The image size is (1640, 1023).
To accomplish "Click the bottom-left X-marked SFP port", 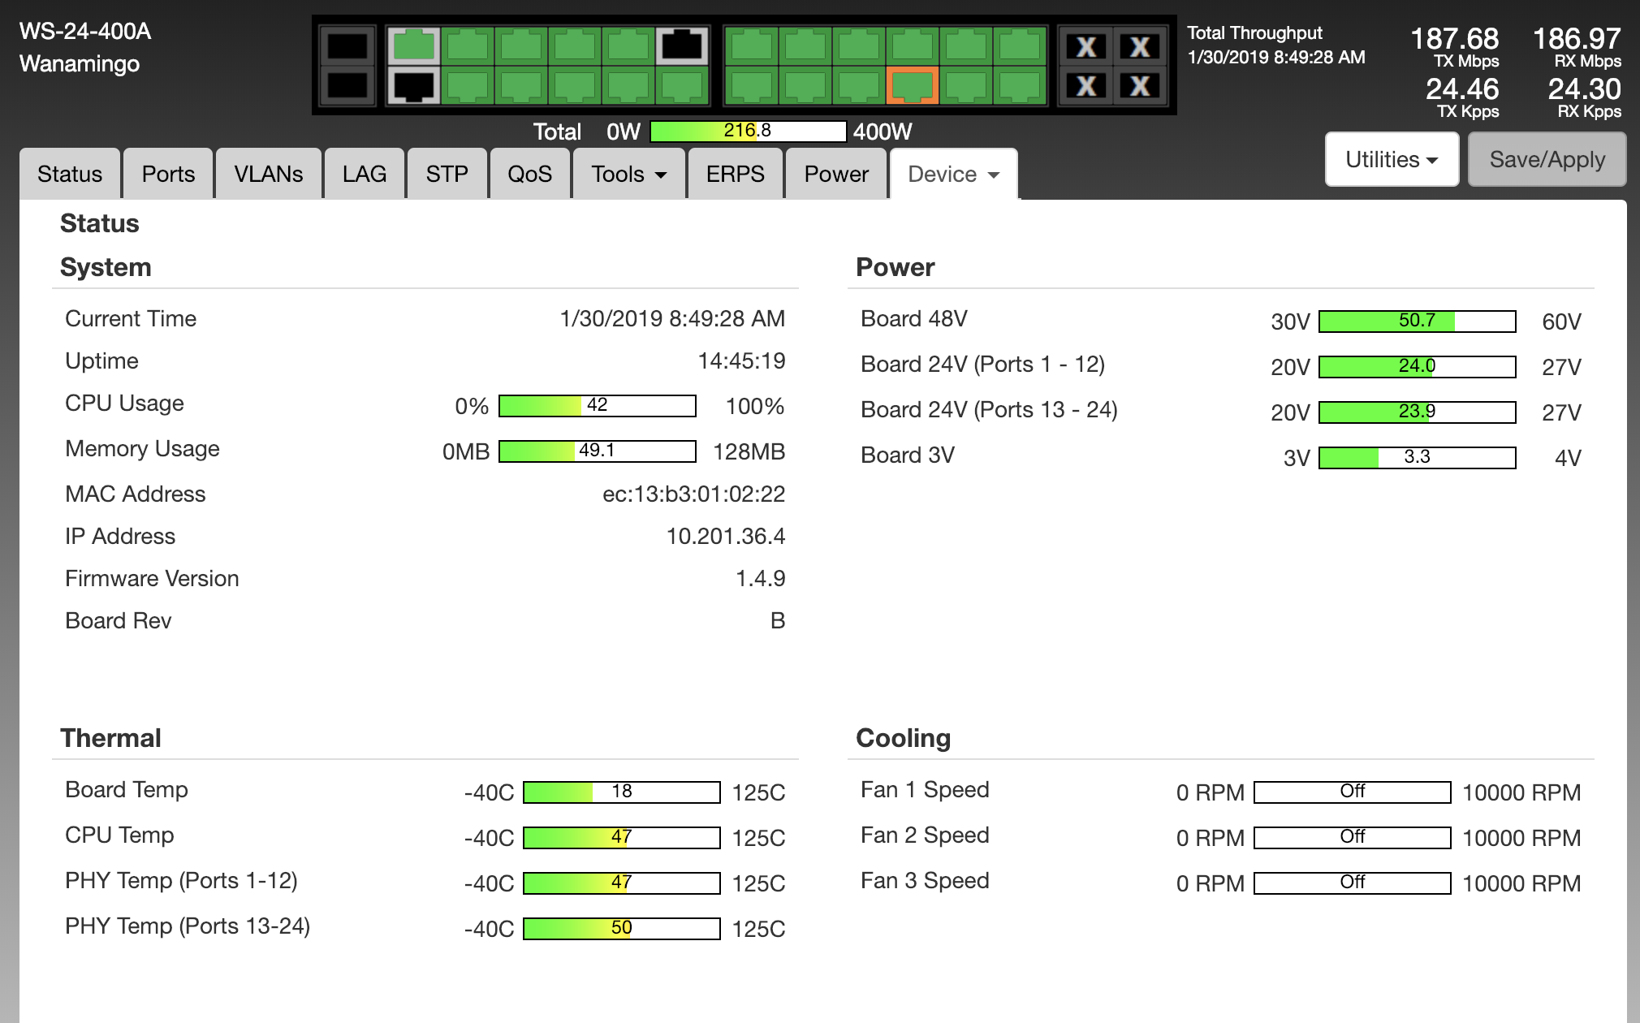I will point(1086,86).
